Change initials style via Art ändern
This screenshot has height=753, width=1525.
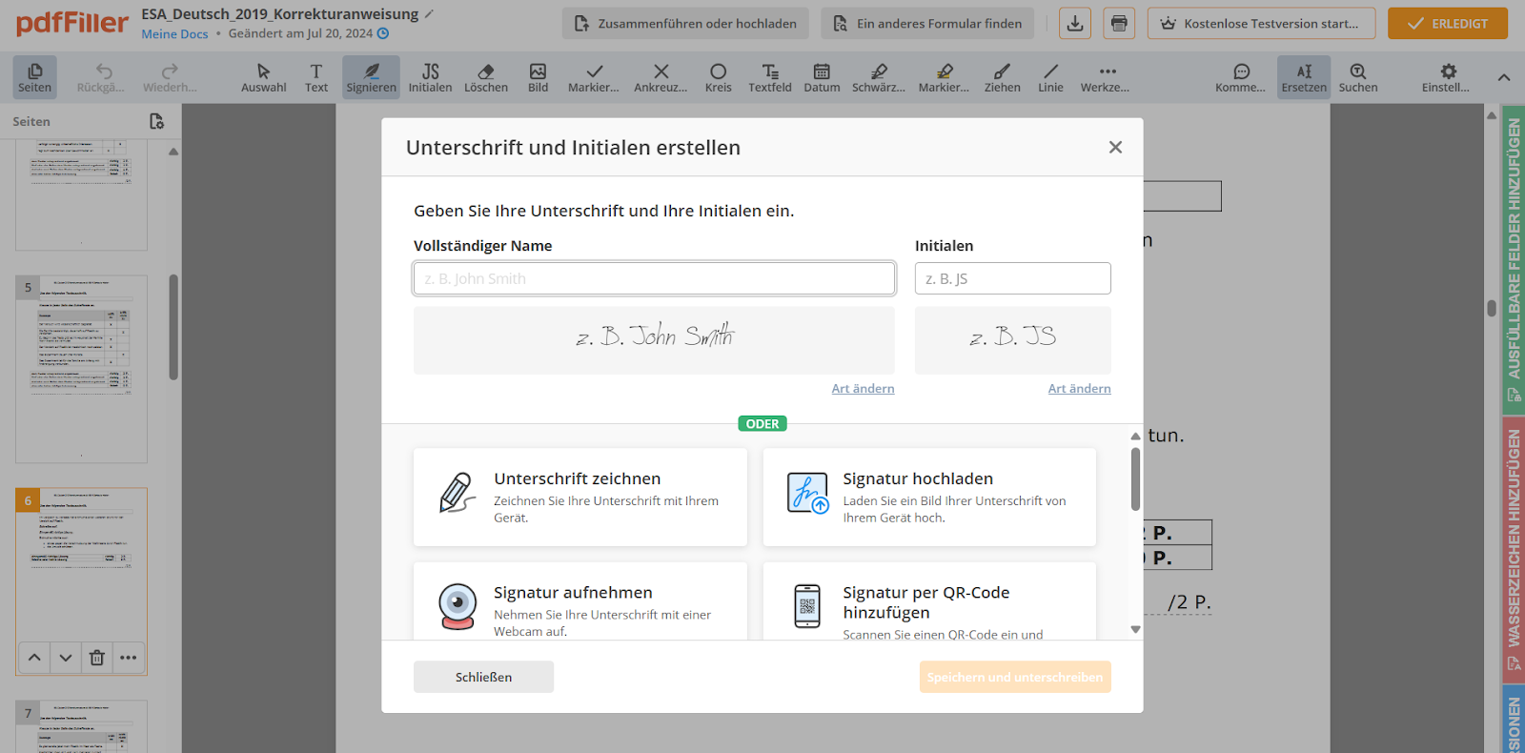pyautogui.click(x=1079, y=389)
